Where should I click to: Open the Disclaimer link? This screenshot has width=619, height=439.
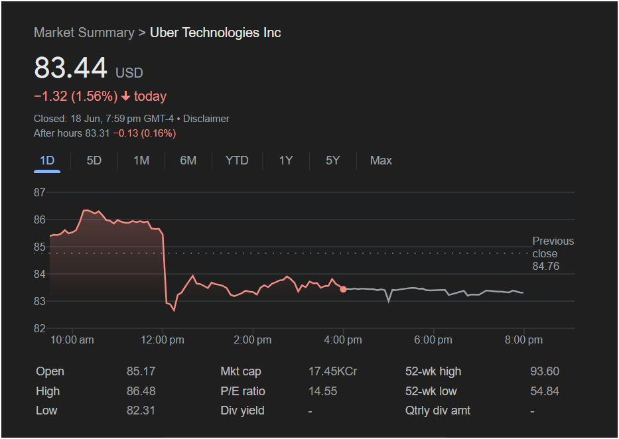coord(206,119)
